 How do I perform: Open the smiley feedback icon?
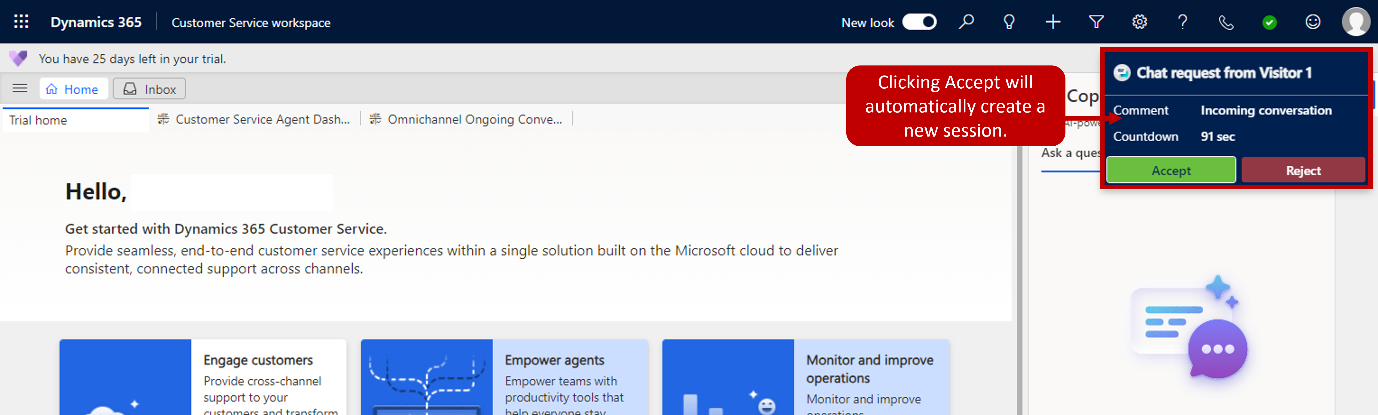coord(1313,22)
